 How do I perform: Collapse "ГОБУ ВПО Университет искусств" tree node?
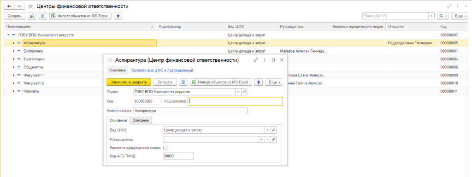click(8, 35)
